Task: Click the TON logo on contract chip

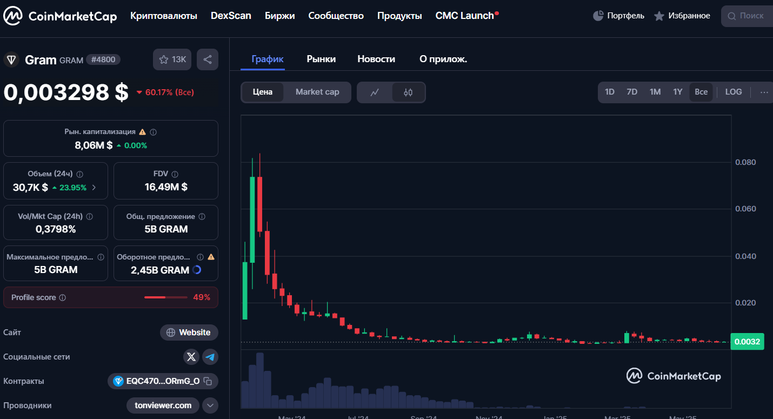Action: tap(118, 381)
